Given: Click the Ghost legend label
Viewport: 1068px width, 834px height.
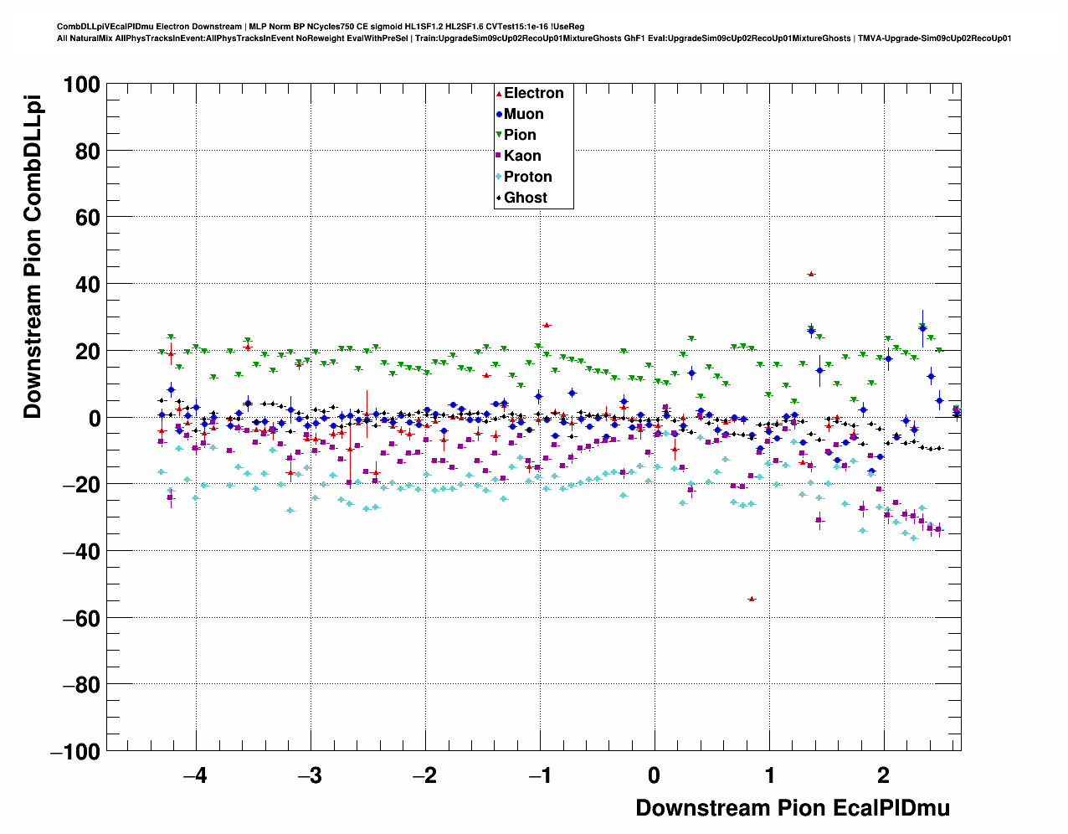Looking at the screenshot, I should (526, 198).
